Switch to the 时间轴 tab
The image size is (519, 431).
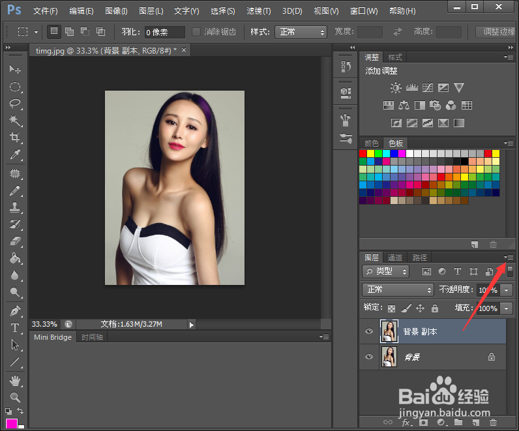(x=92, y=337)
